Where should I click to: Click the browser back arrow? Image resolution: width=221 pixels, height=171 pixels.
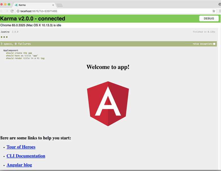pos(2,11)
